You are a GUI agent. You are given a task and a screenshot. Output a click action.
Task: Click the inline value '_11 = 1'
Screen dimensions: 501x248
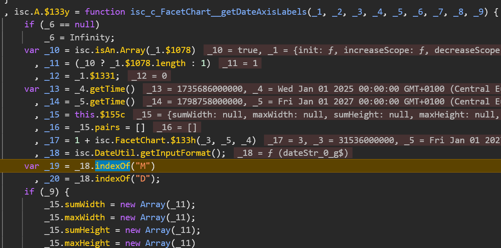(x=240, y=63)
